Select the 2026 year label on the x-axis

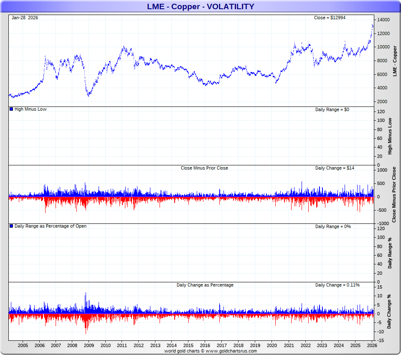coord(372,346)
